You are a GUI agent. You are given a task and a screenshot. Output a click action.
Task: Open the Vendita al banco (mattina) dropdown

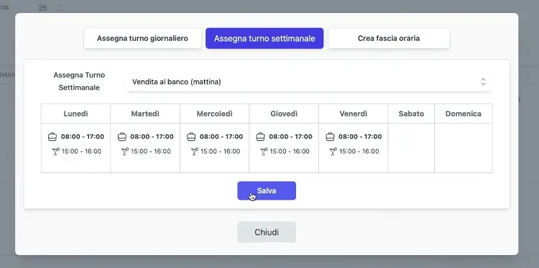point(309,82)
